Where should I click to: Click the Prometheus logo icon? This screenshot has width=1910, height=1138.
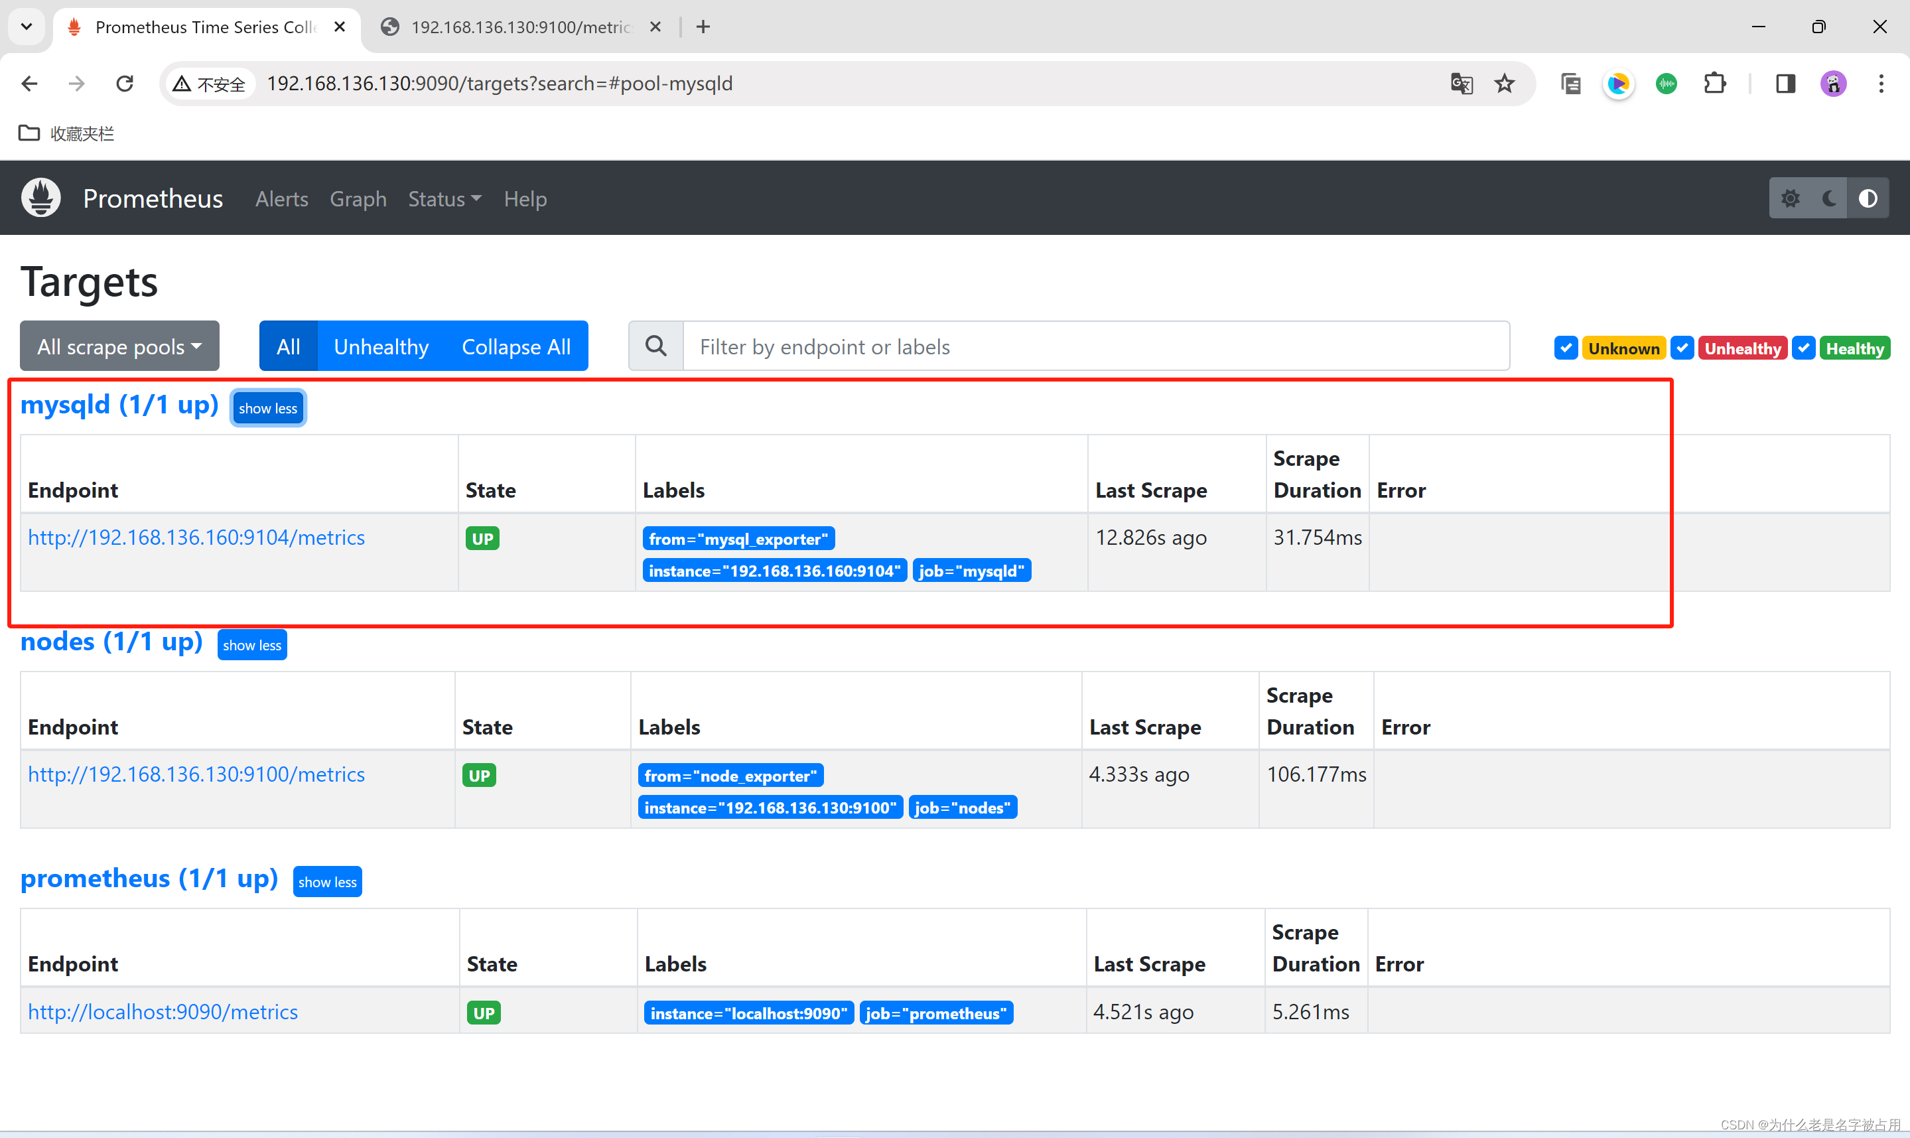click(40, 198)
